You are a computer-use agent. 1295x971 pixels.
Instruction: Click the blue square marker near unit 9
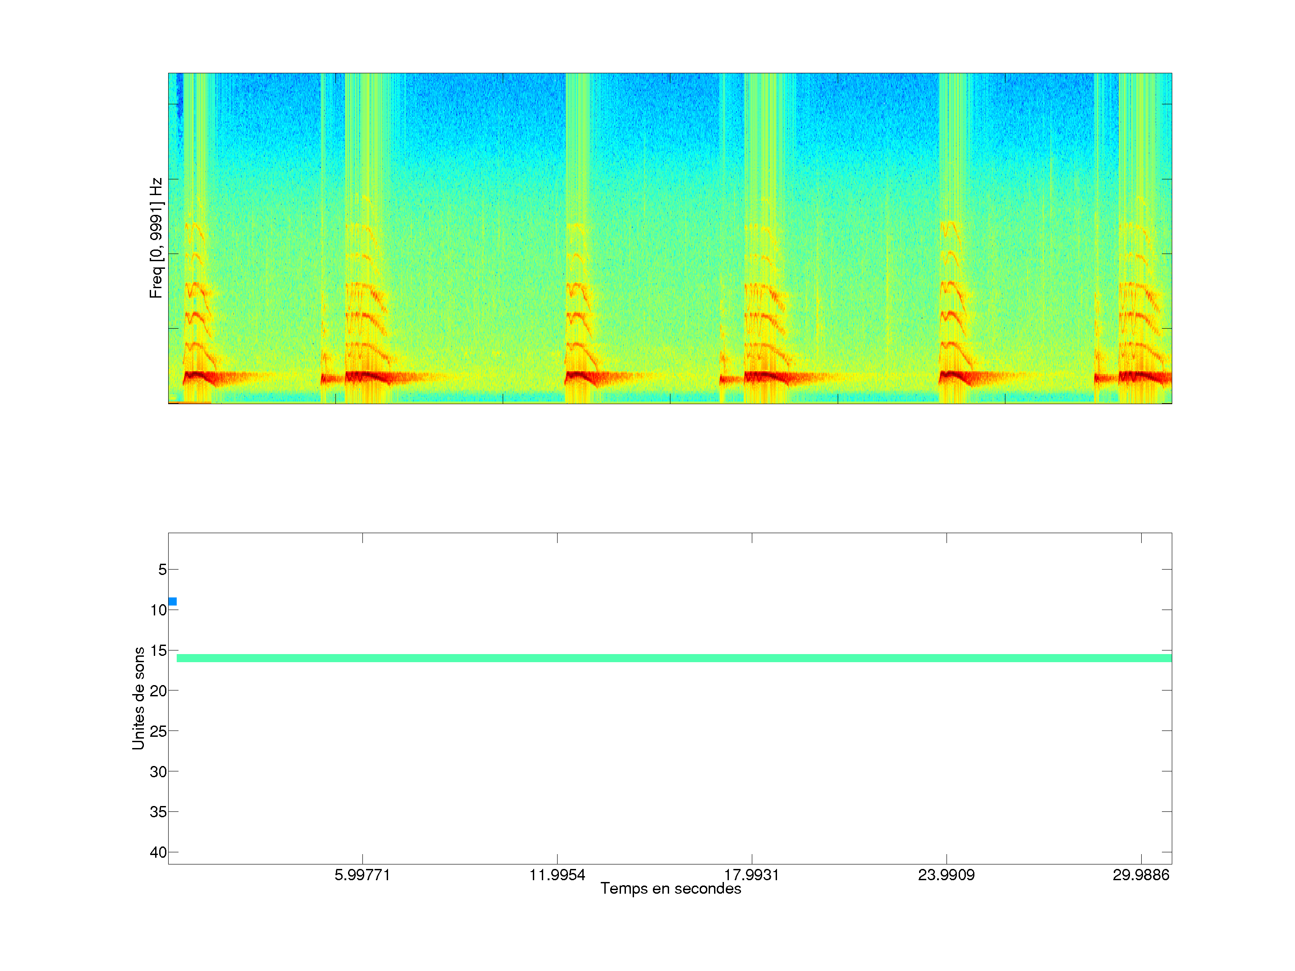click(x=172, y=601)
